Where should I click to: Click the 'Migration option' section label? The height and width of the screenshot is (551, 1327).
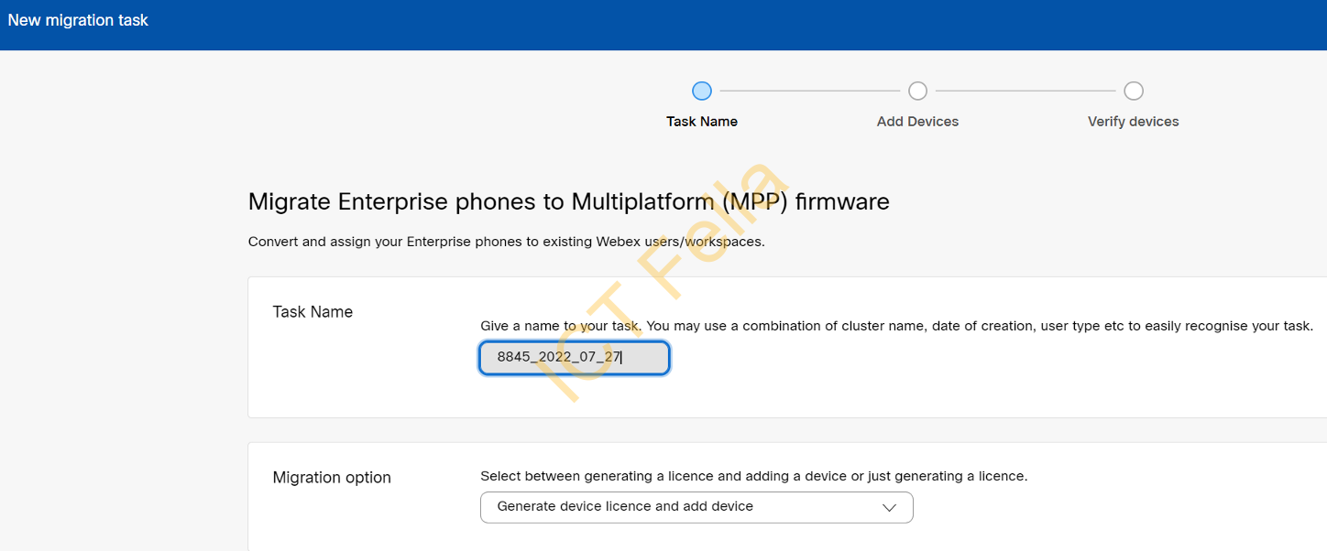click(332, 477)
